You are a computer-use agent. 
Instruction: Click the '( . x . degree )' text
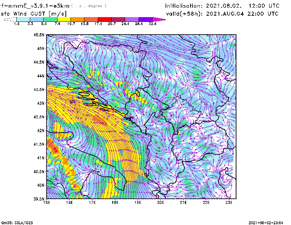tap(89, 6)
